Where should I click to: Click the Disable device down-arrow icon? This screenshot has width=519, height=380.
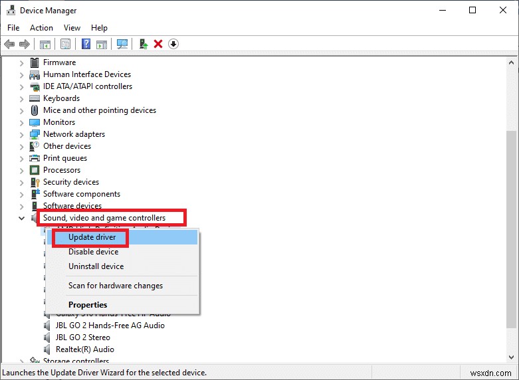pos(173,44)
